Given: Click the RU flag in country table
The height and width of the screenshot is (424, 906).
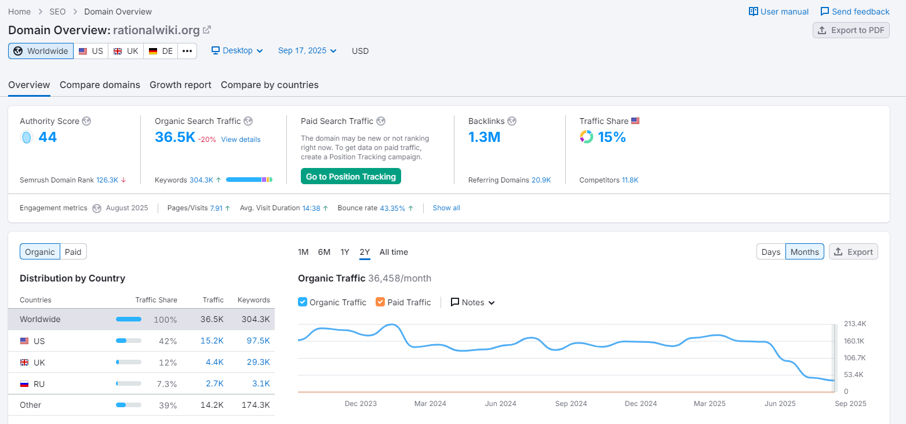Looking at the screenshot, I should pos(24,384).
